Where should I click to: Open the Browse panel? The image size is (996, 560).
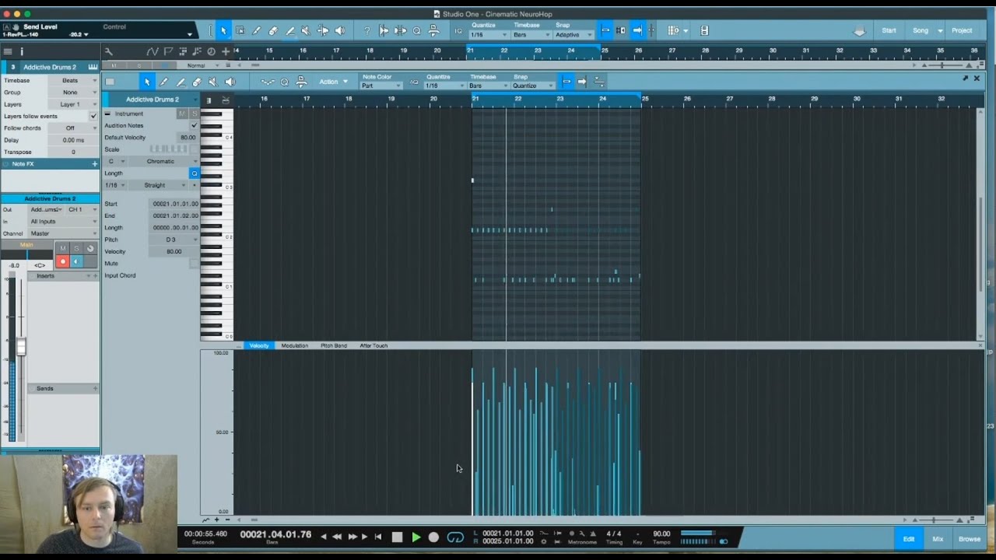(970, 538)
